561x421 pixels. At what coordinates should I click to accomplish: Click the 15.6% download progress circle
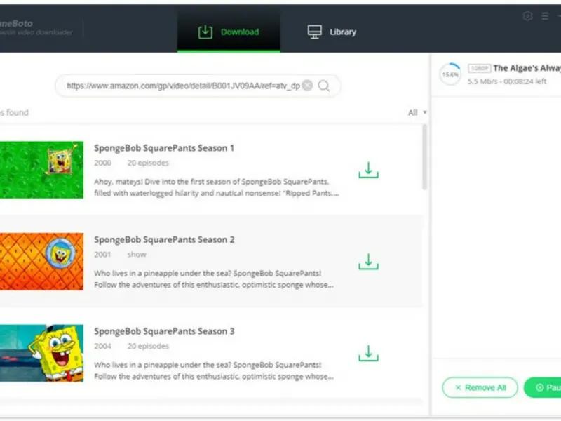click(x=450, y=74)
